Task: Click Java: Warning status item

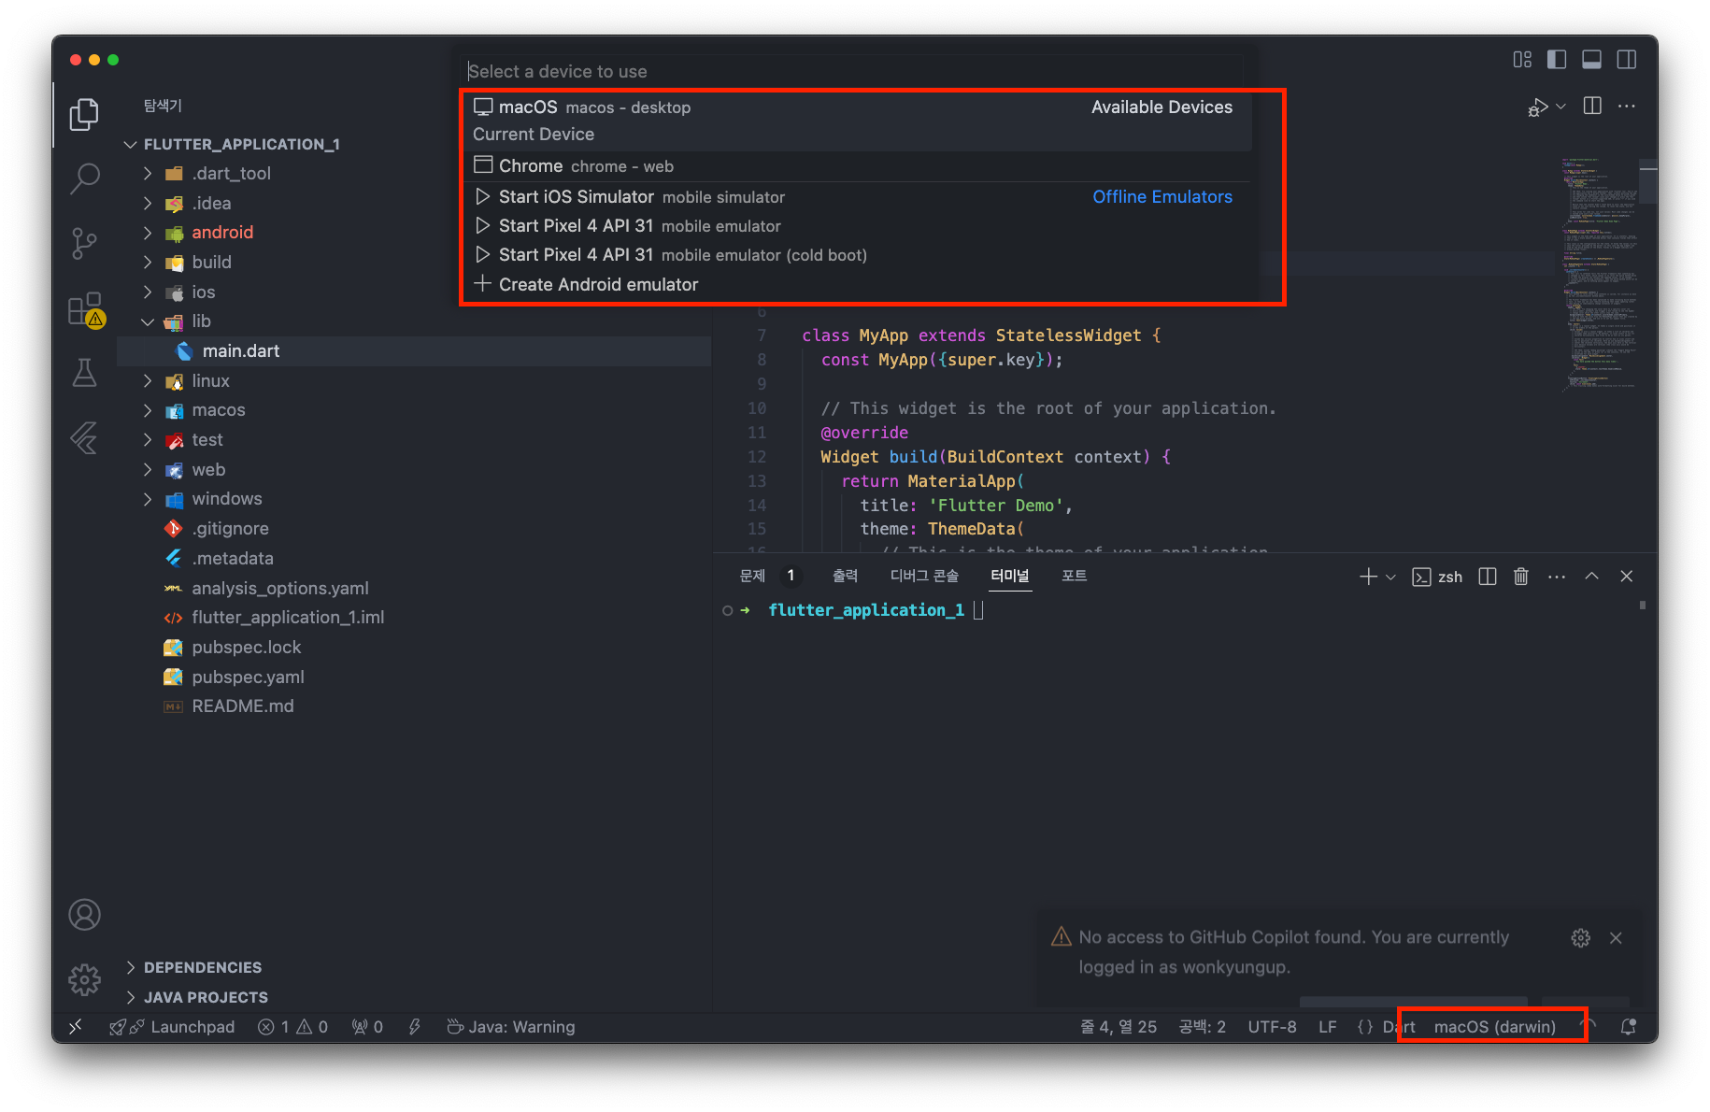Action: pyautogui.click(x=511, y=1027)
